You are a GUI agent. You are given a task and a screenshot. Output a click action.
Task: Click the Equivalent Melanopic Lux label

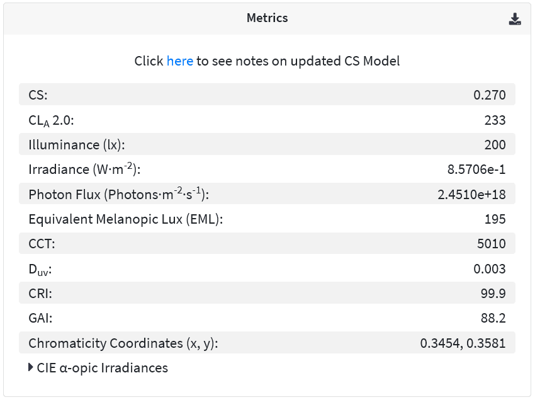[125, 219]
